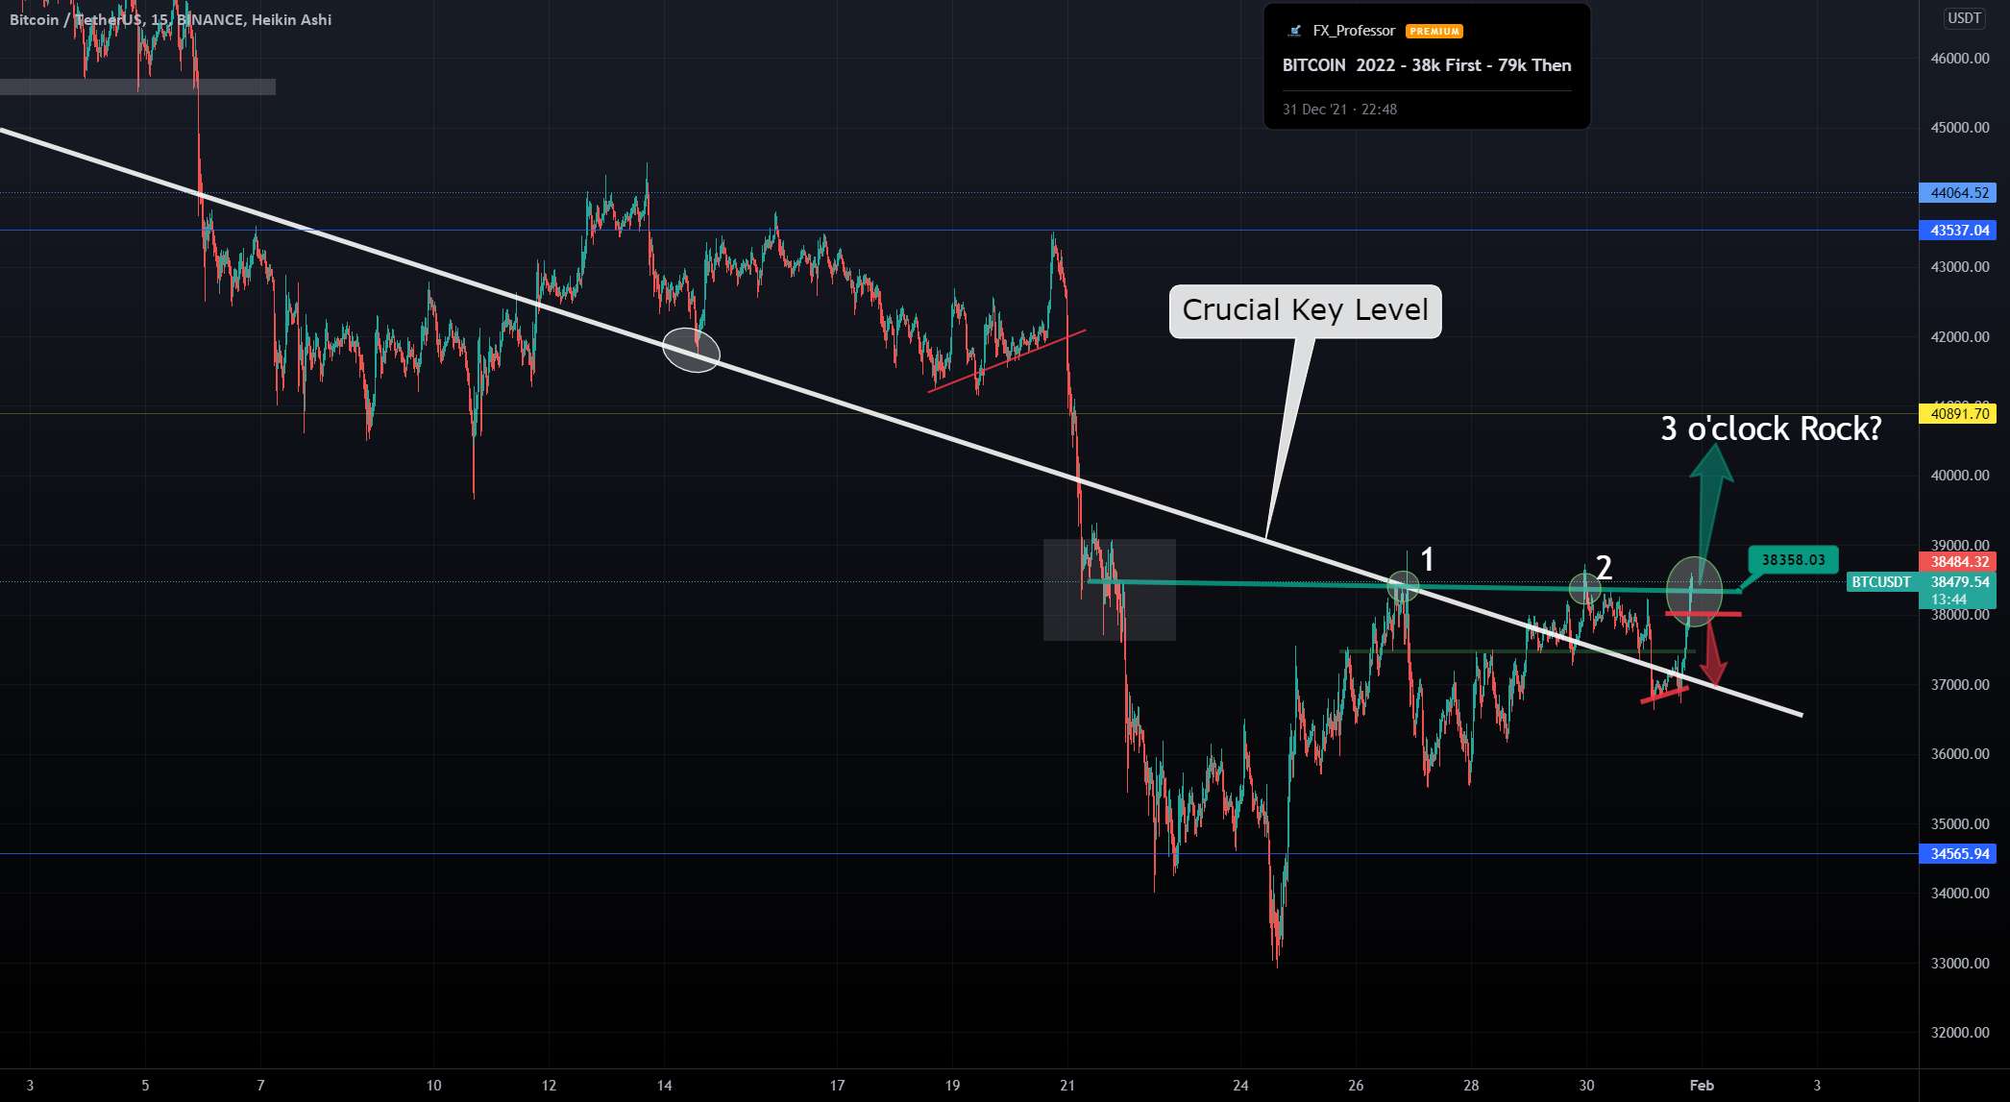Click the 44064.52 price axis label
The width and height of the screenshot is (2010, 1102).
coord(1957,193)
